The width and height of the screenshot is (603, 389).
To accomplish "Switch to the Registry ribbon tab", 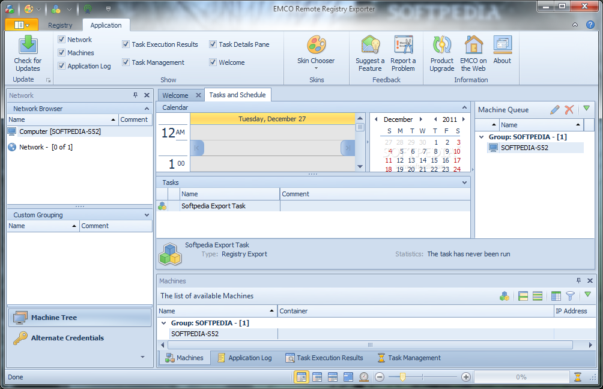I will (x=60, y=25).
